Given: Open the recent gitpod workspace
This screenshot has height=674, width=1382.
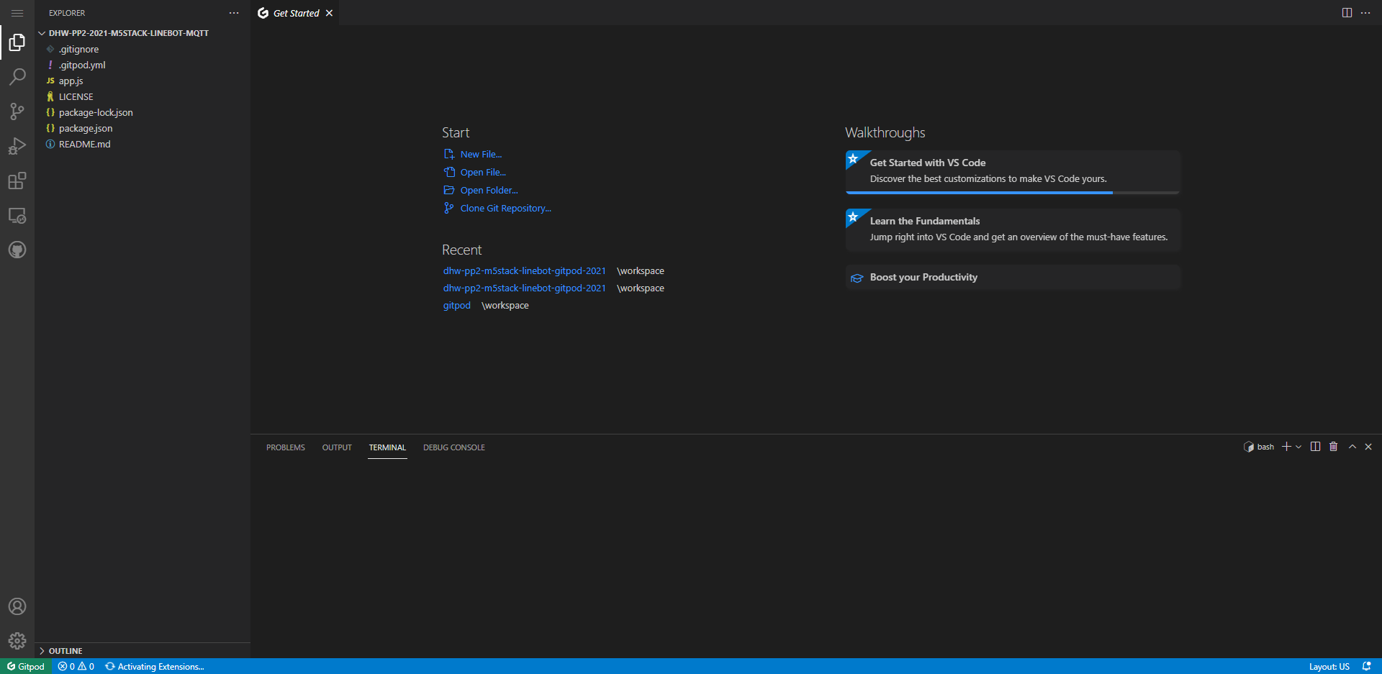Looking at the screenshot, I should coord(456,306).
